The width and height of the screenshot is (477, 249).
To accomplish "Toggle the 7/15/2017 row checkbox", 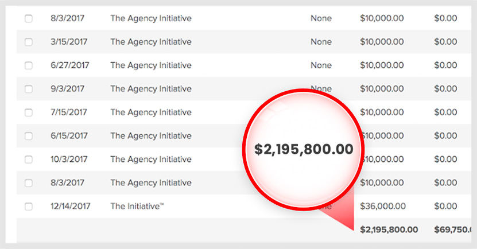I will pos(29,112).
